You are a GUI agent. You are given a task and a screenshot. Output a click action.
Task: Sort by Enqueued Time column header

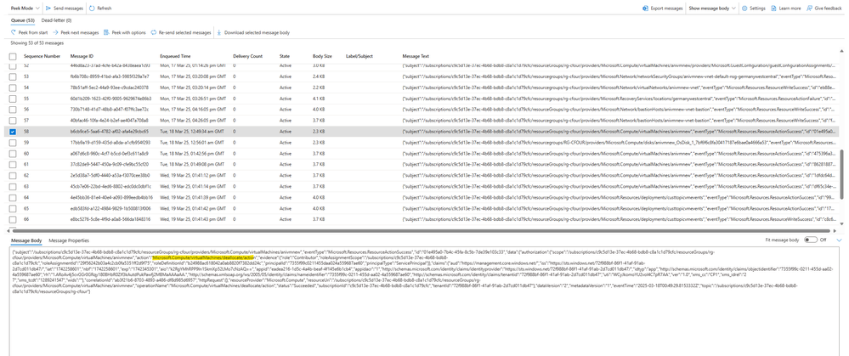(x=175, y=56)
